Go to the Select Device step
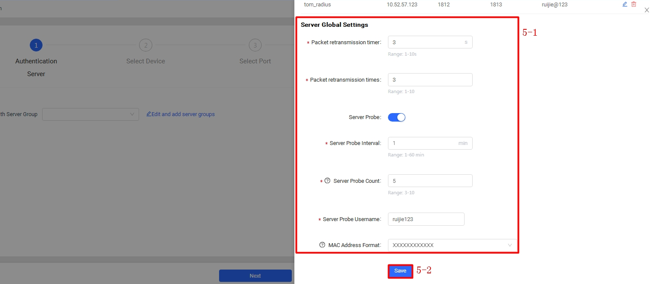The height and width of the screenshot is (284, 650). pos(145,45)
